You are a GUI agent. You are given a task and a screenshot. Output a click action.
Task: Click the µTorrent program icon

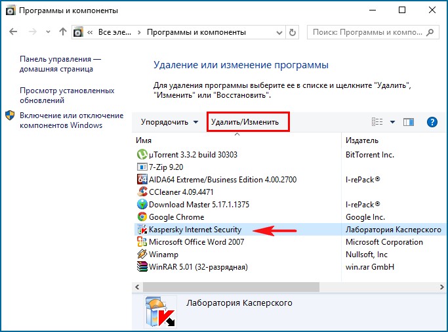142,155
